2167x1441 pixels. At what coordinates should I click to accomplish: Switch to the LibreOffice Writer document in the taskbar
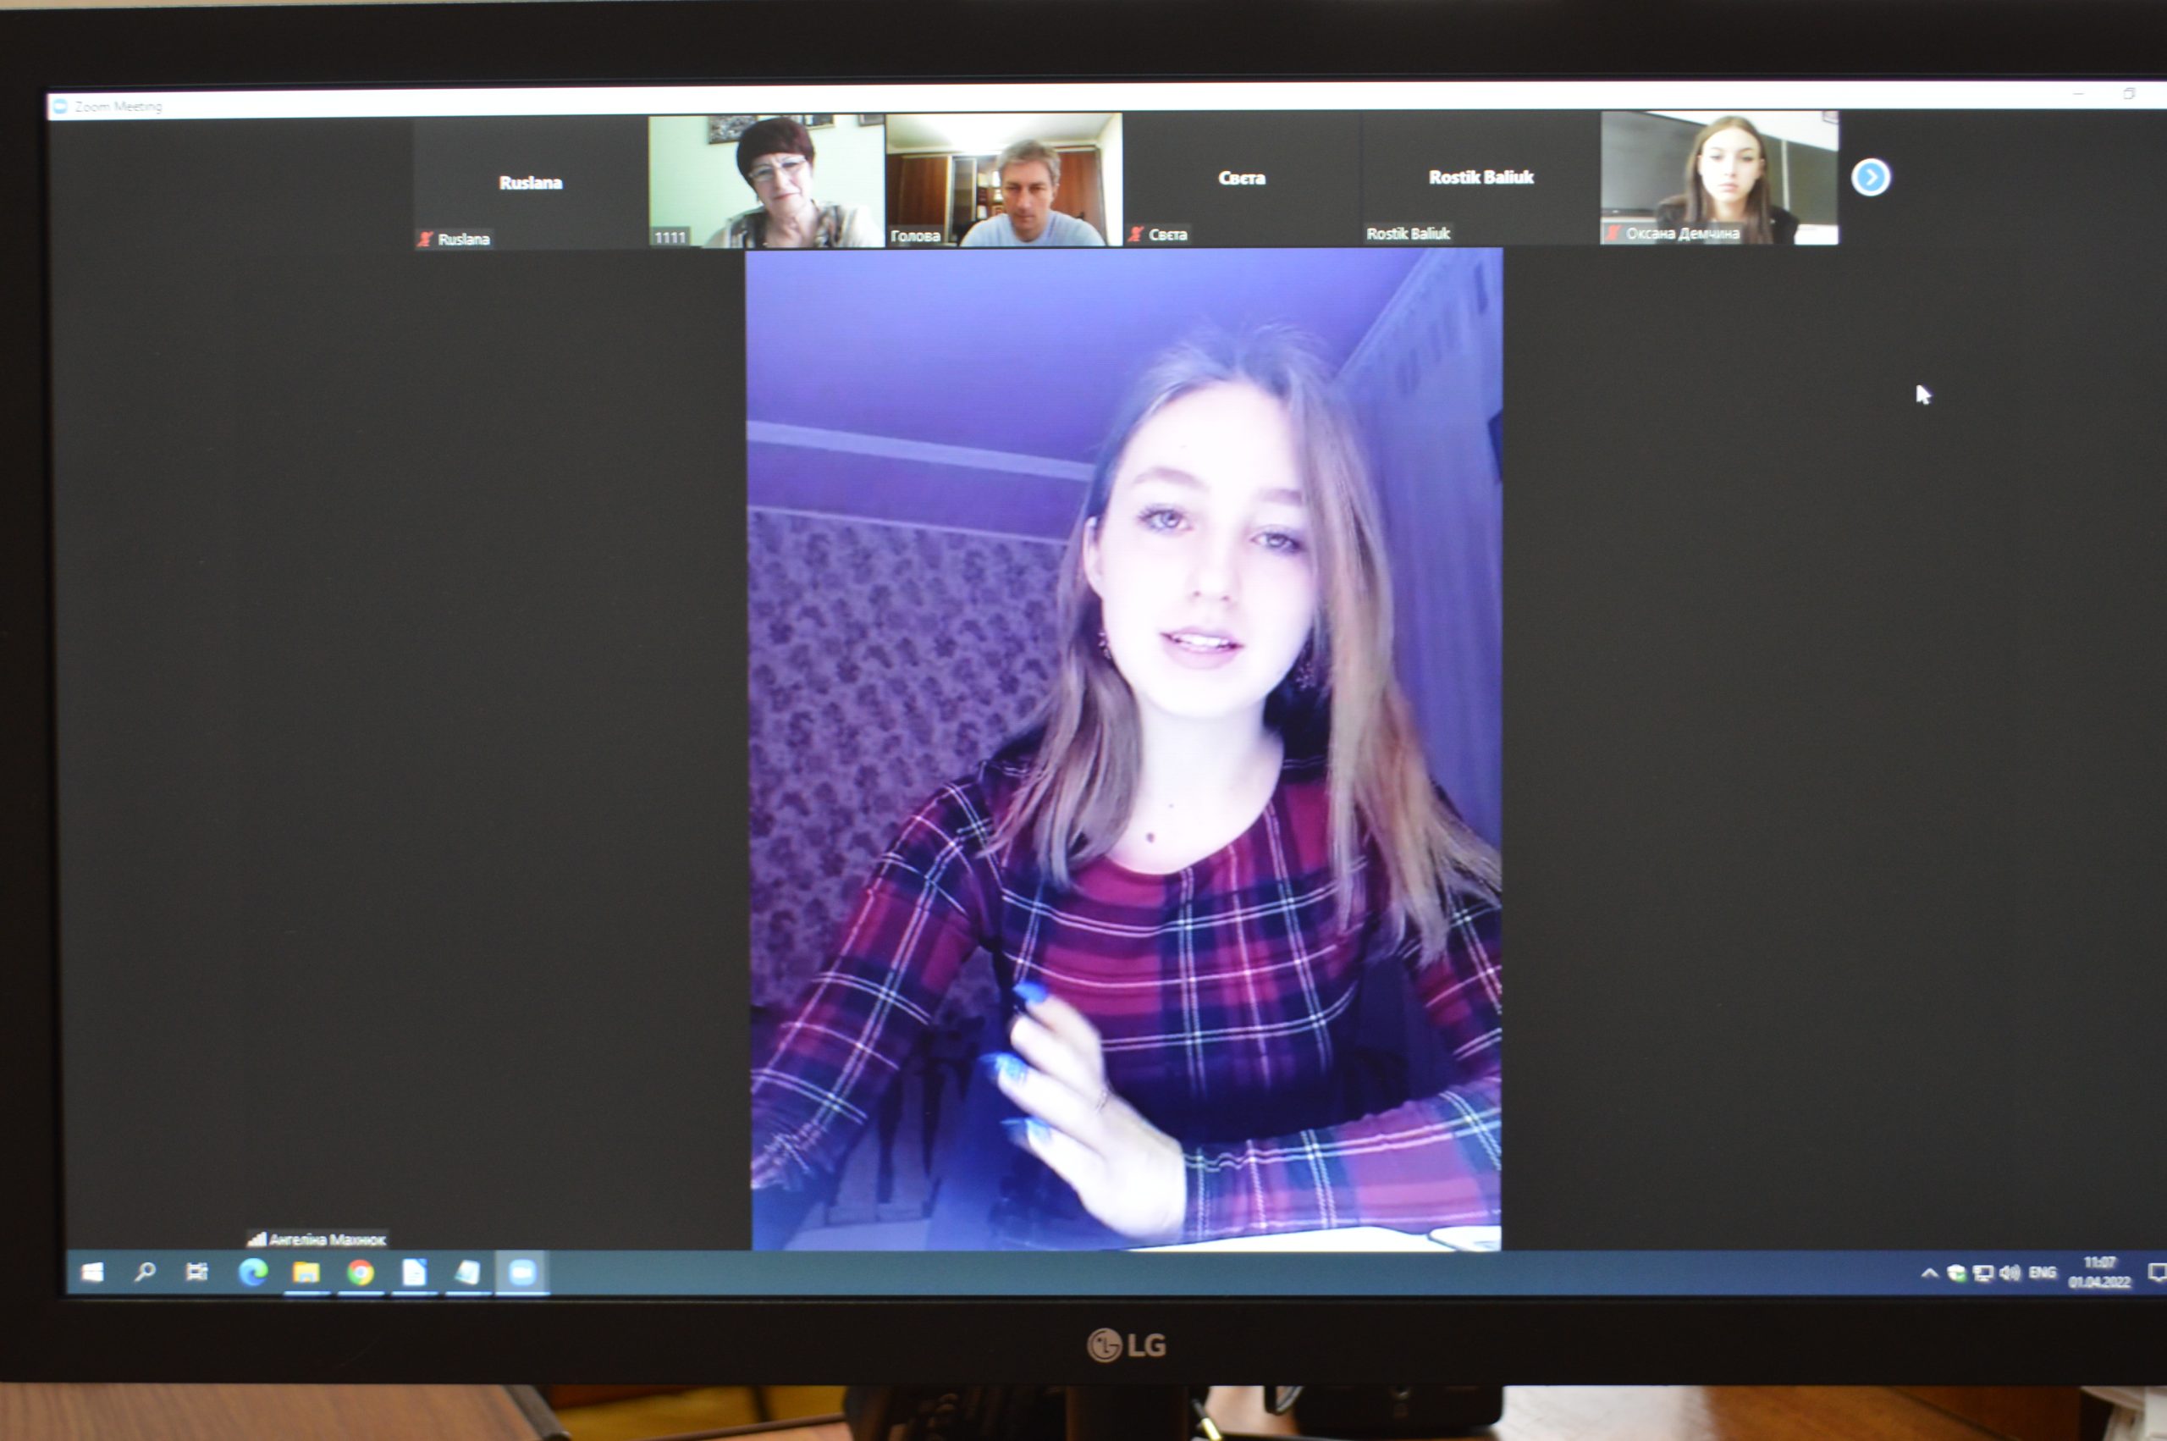point(414,1273)
